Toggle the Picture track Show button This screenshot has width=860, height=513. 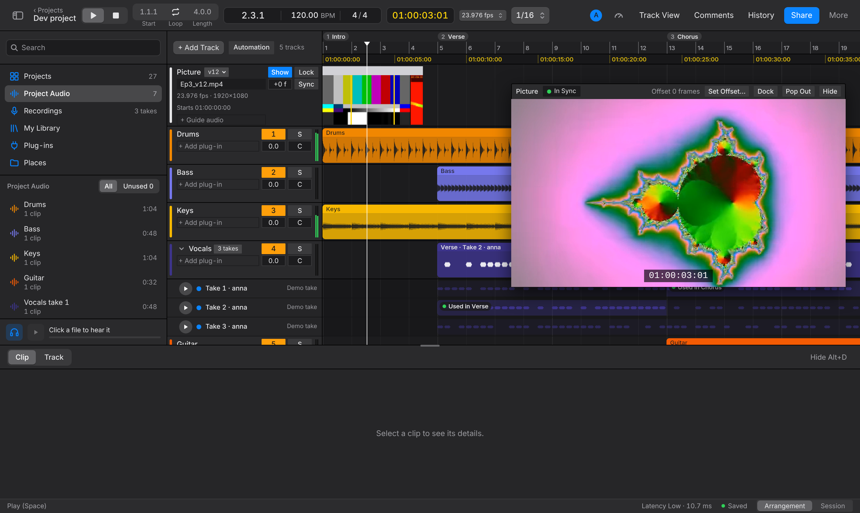pyautogui.click(x=279, y=72)
